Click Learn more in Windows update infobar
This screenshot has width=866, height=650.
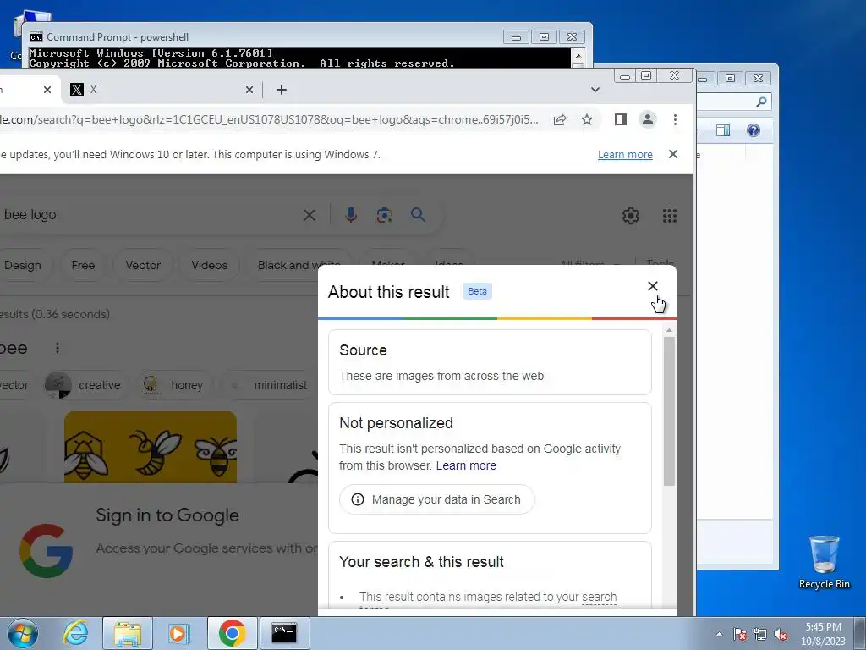[x=625, y=155]
